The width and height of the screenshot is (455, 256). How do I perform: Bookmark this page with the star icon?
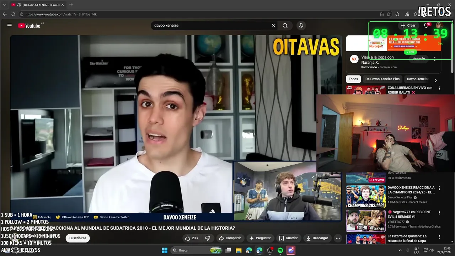point(389,14)
